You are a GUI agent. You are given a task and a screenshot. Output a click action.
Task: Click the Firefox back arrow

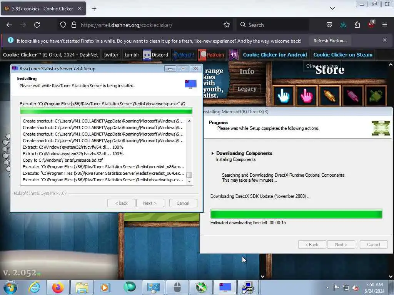point(9,25)
